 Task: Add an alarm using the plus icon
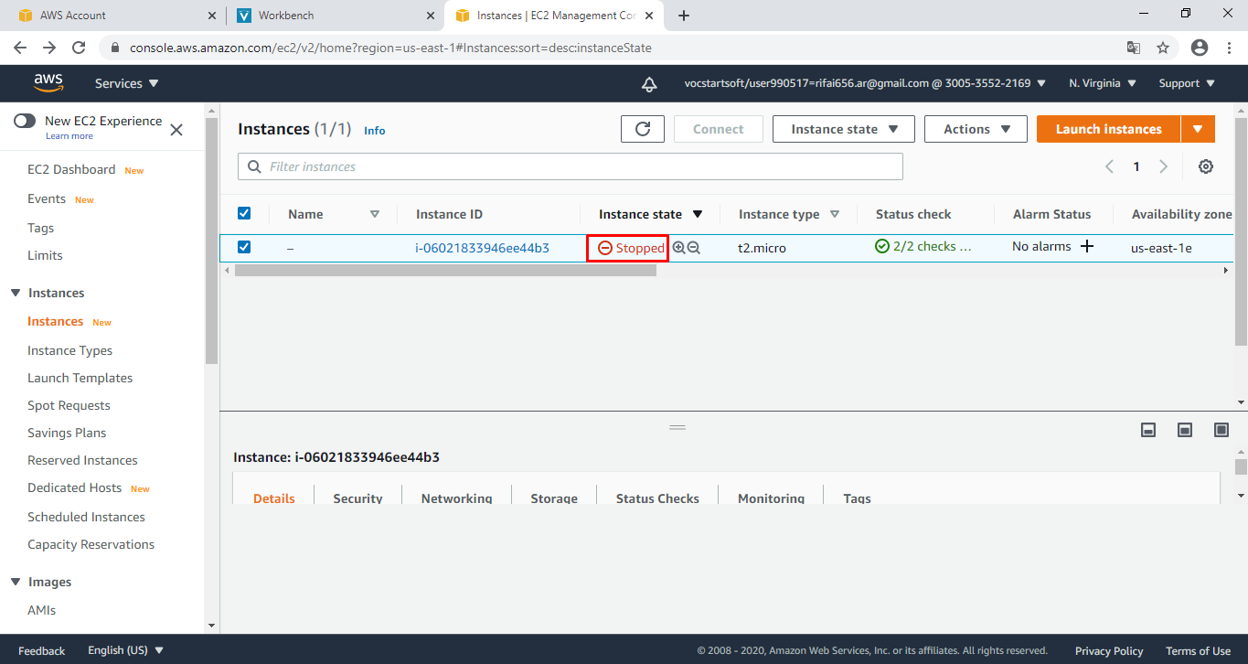(1086, 246)
